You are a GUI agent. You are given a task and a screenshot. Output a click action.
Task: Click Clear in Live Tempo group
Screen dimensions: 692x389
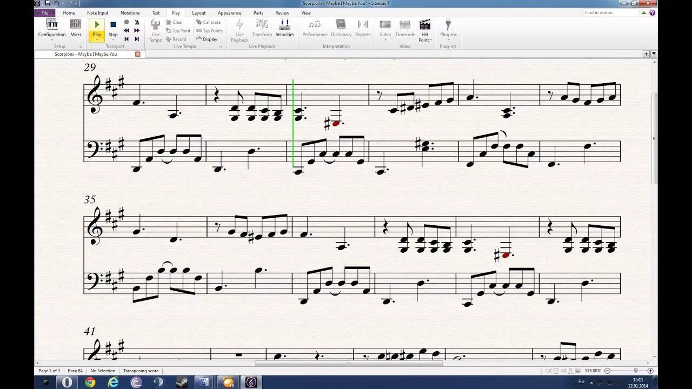174,22
